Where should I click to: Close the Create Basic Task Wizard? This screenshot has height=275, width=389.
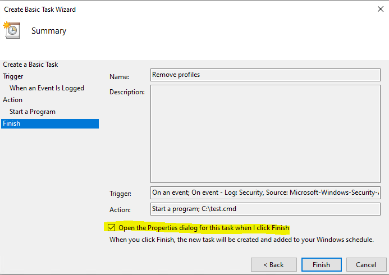coord(381,9)
